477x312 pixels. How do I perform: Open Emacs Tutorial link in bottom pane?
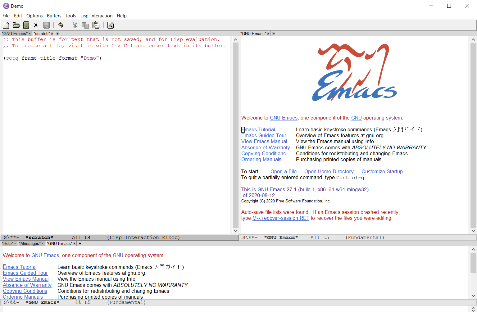pyautogui.click(x=20, y=267)
